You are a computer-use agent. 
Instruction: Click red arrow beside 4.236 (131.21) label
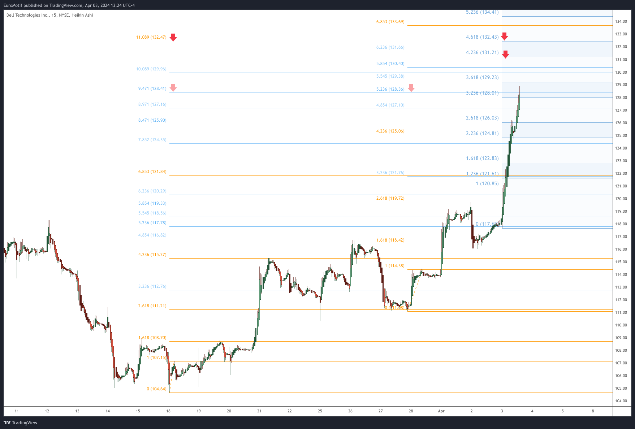pos(506,55)
